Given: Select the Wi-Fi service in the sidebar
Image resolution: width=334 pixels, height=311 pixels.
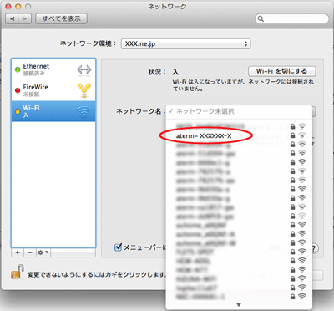Looking at the screenshot, I should 53,111.
